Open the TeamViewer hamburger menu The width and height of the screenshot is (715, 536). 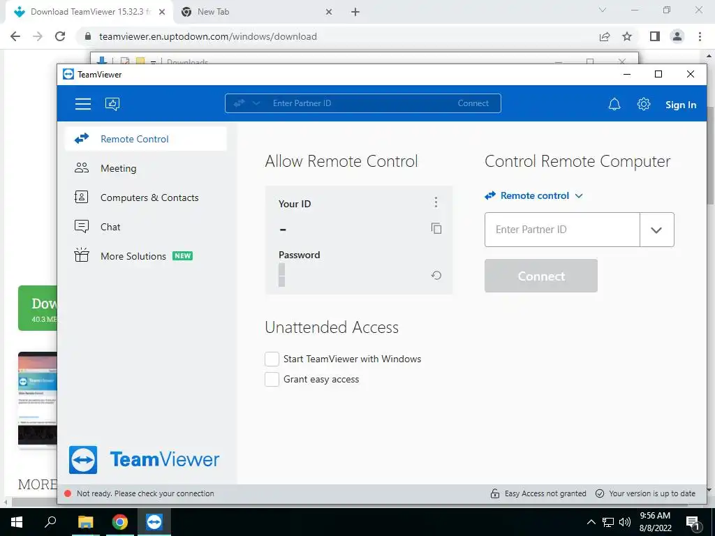(83, 104)
